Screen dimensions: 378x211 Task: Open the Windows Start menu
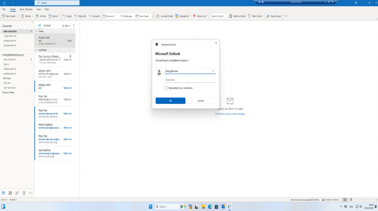coord(150,206)
